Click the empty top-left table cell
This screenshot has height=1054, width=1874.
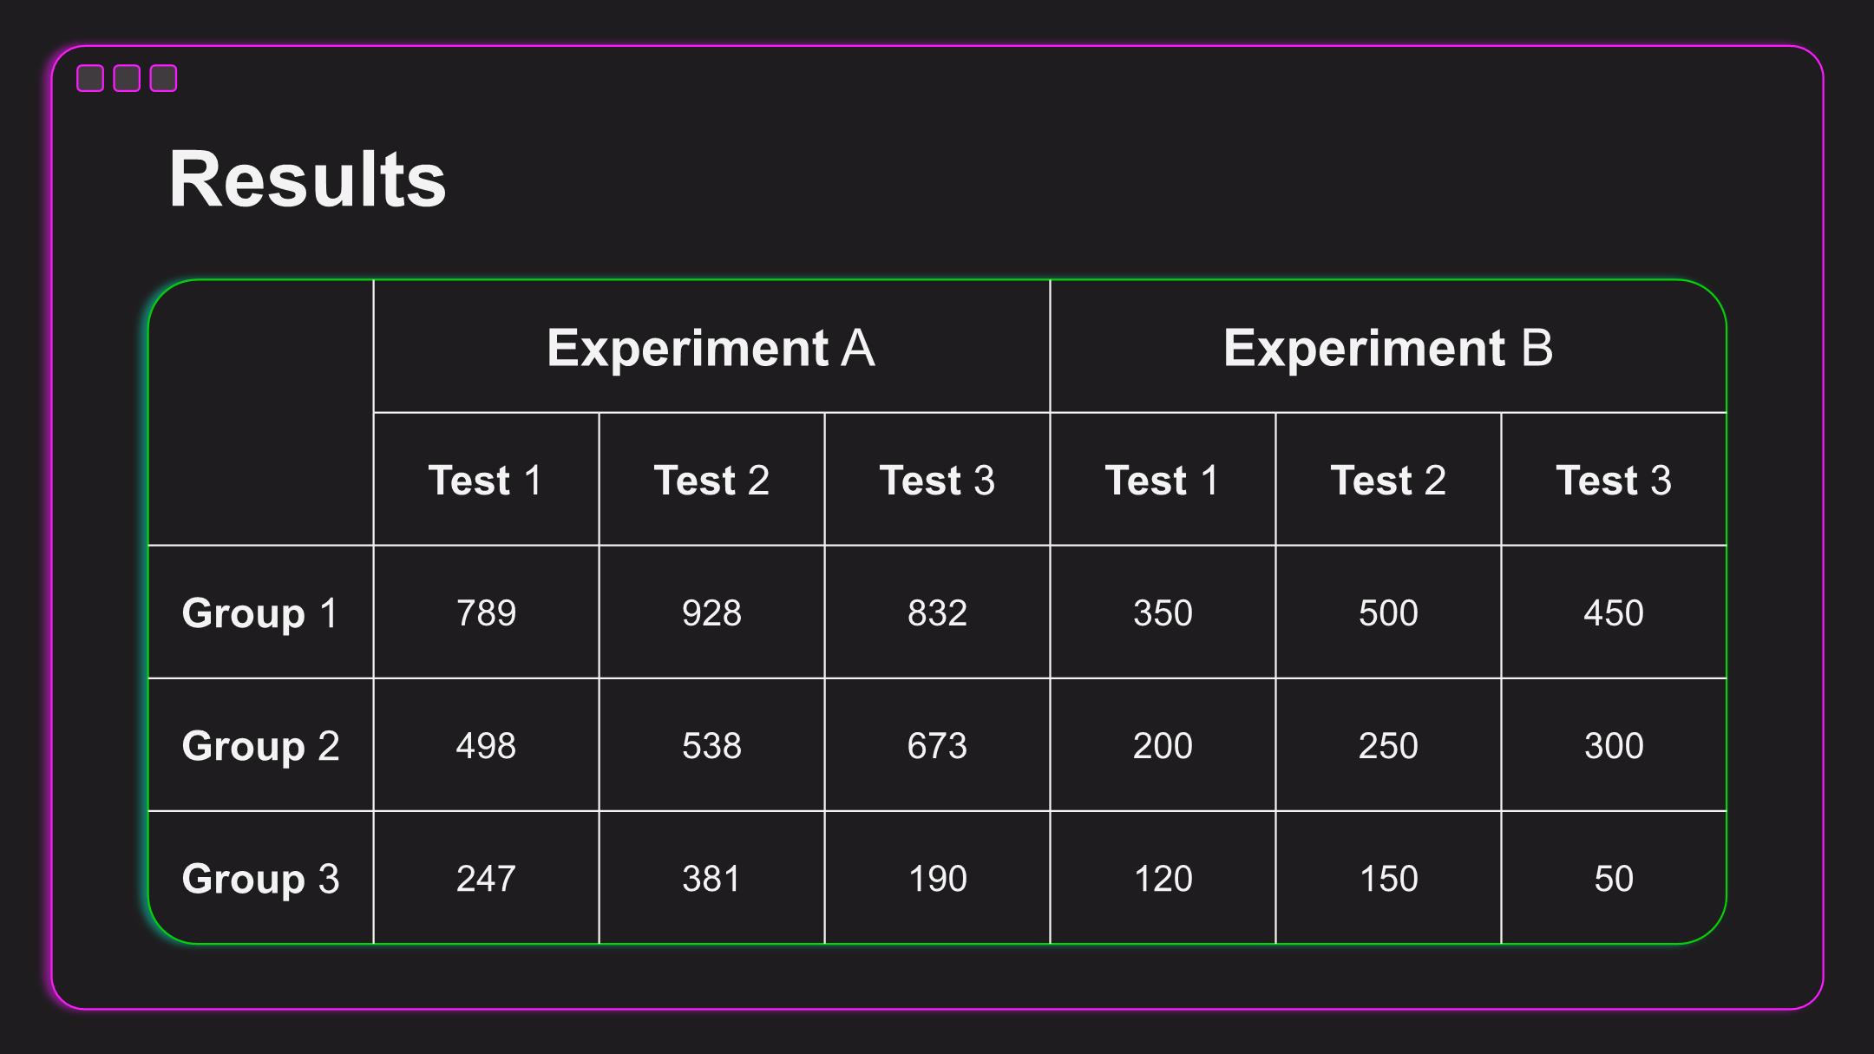click(260, 413)
